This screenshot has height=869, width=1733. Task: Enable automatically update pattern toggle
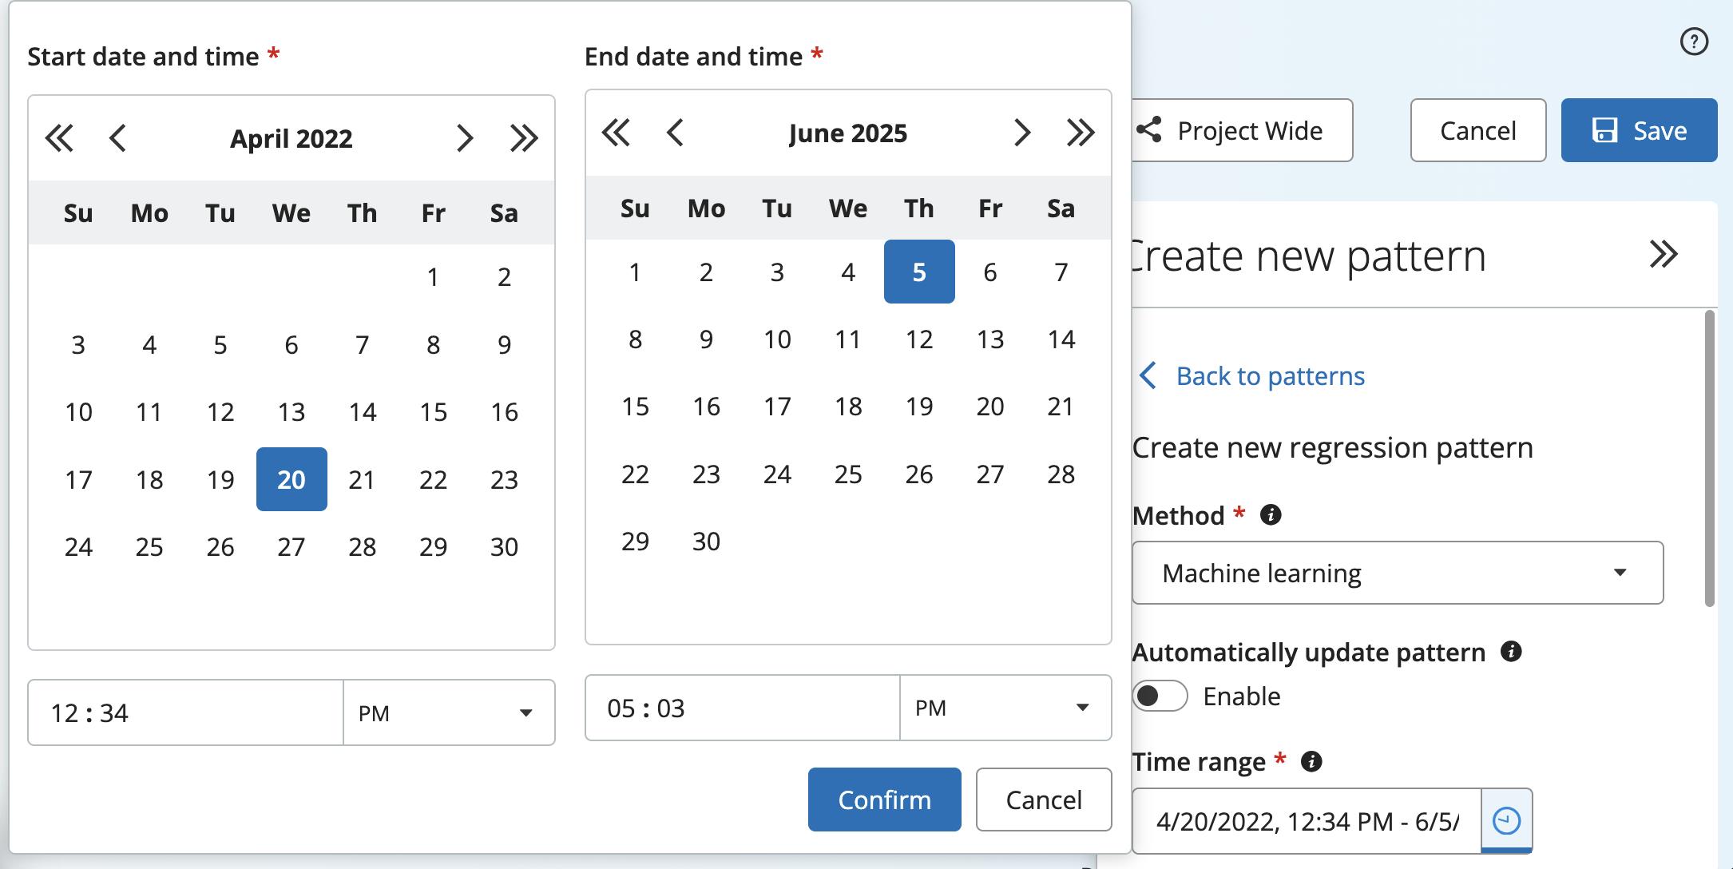coord(1160,696)
